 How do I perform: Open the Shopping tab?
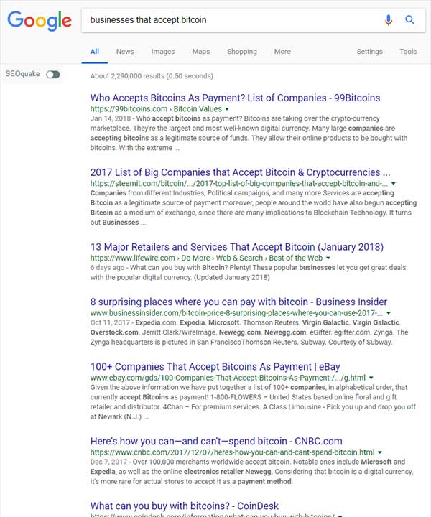pos(241,52)
